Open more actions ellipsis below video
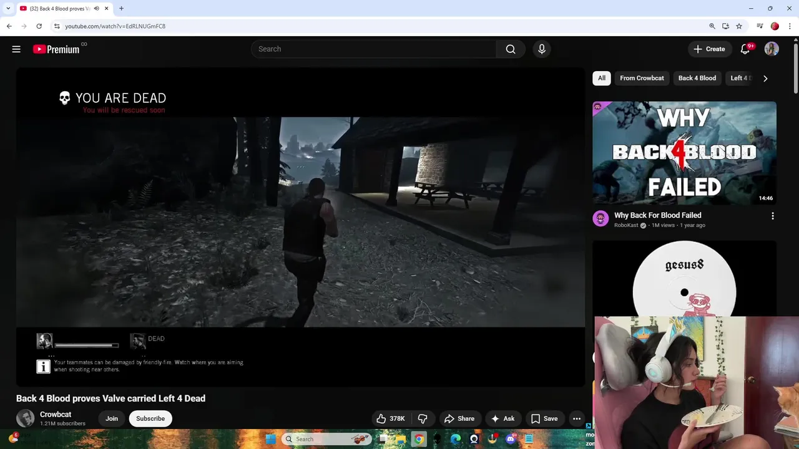 tap(577, 418)
